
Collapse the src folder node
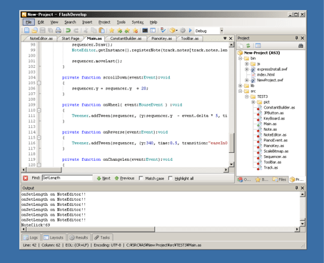point(241,91)
